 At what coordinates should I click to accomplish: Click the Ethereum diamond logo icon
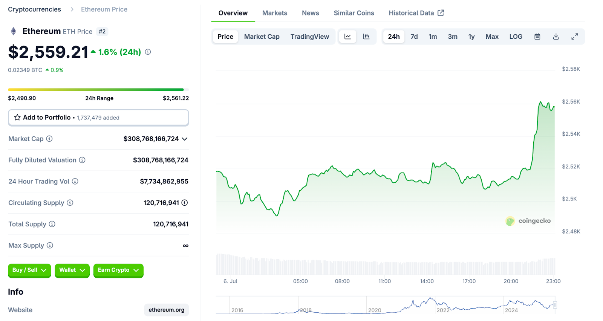point(14,31)
